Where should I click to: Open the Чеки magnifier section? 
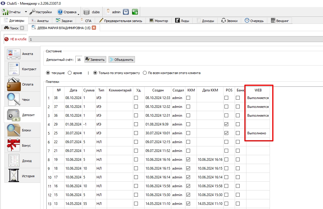coord(22,99)
